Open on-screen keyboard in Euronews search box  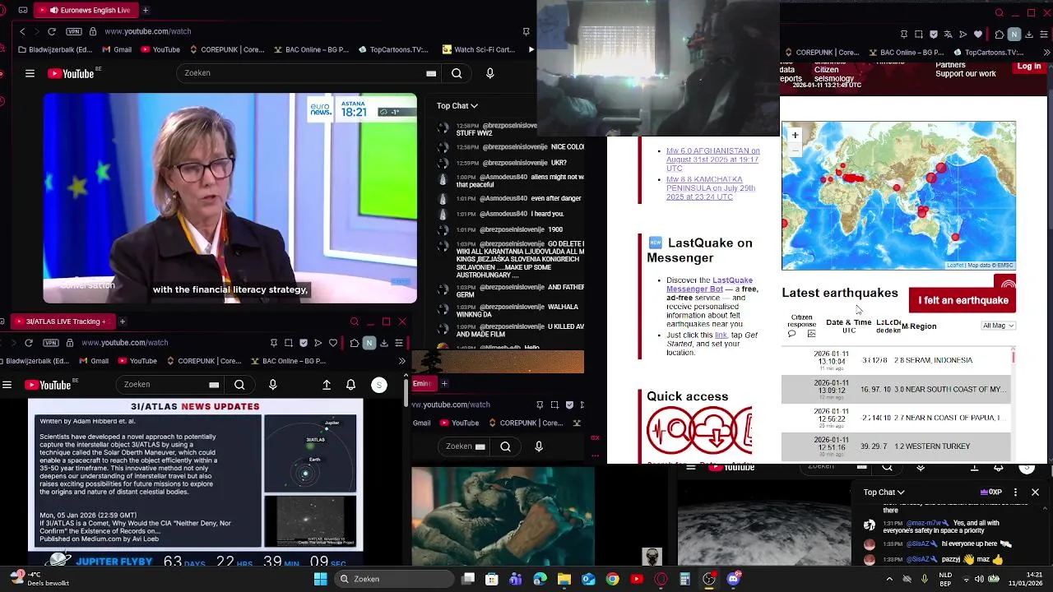pyautogui.click(x=431, y=73)
